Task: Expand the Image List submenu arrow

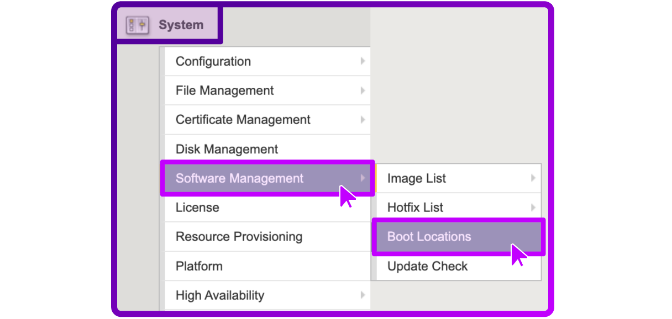Action: point(532,178)
